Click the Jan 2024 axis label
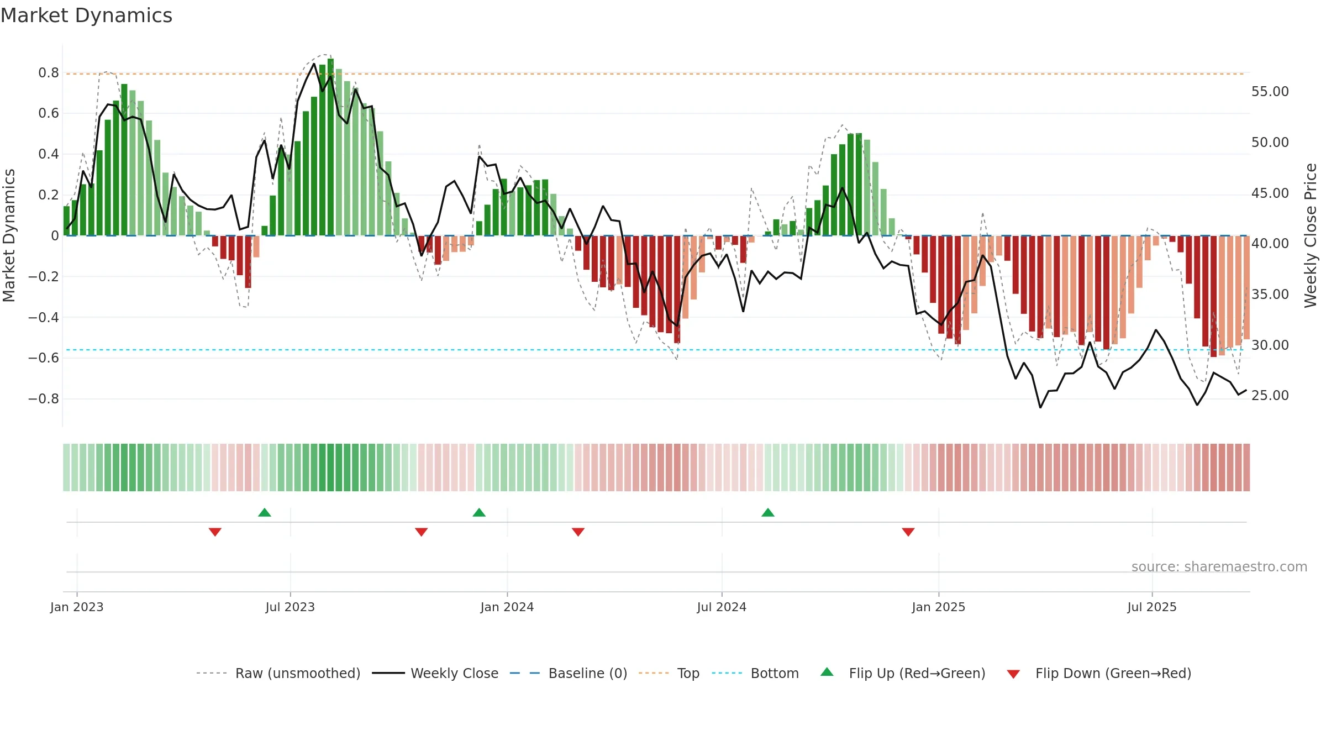The height and width of the screenshot is (746, 1326). tap(507, 607)
